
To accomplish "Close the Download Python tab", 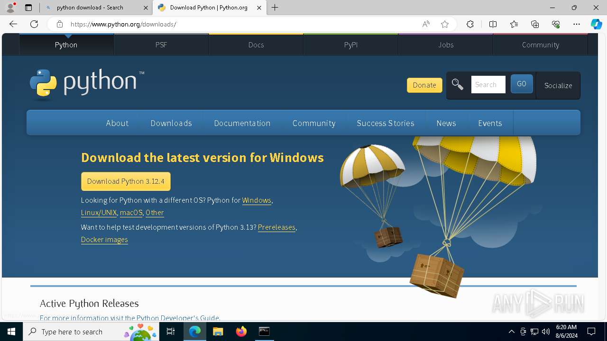I will [259, 8].
